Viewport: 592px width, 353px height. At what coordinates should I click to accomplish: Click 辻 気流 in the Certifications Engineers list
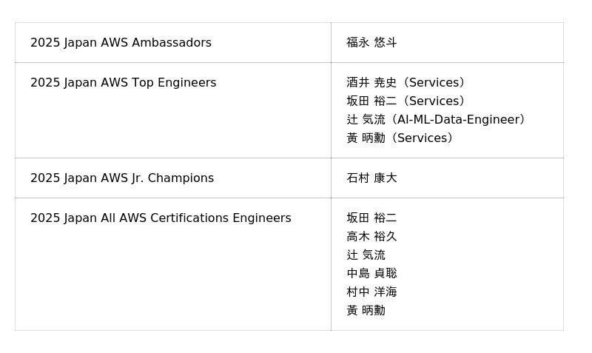pyautogui.click(x=366, y=255)
